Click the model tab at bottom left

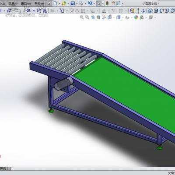click(5, 169)
